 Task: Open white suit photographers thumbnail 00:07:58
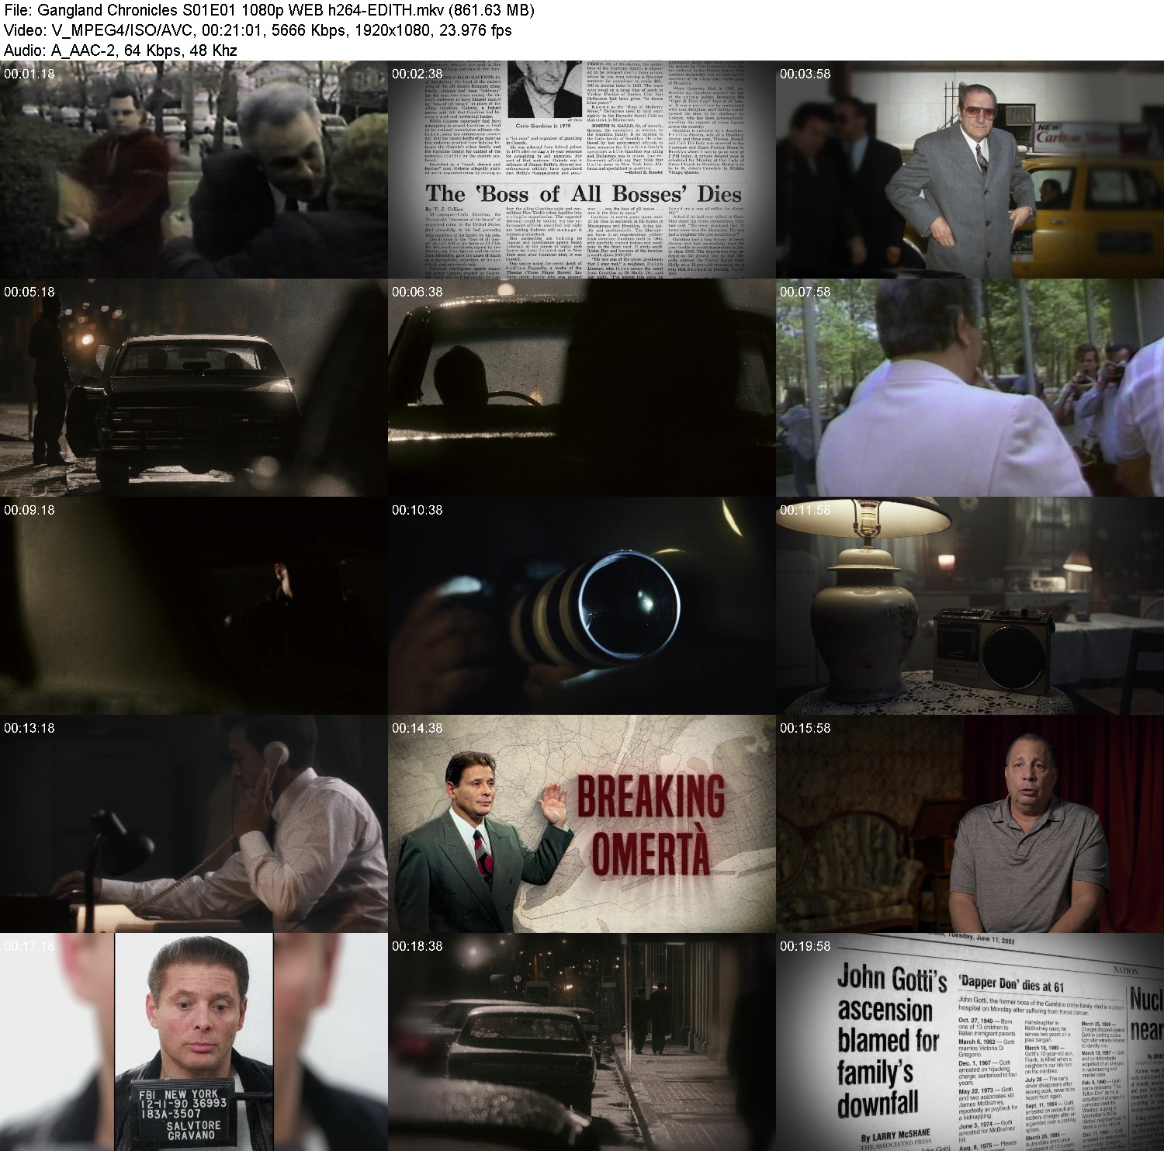970,387
